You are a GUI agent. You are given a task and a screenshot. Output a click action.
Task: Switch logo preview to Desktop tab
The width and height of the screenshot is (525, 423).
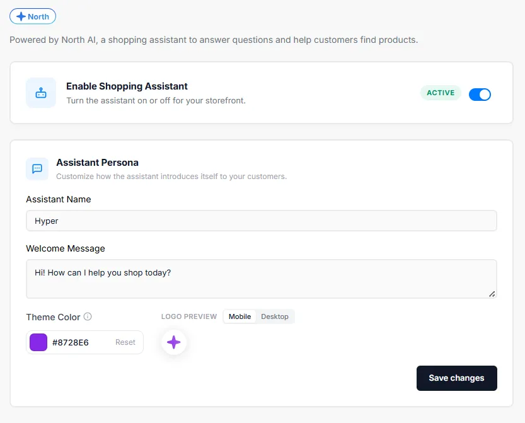tap(275, 316)
